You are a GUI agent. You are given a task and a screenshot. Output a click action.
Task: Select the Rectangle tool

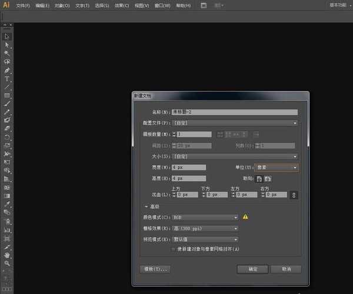click(7, 95)
